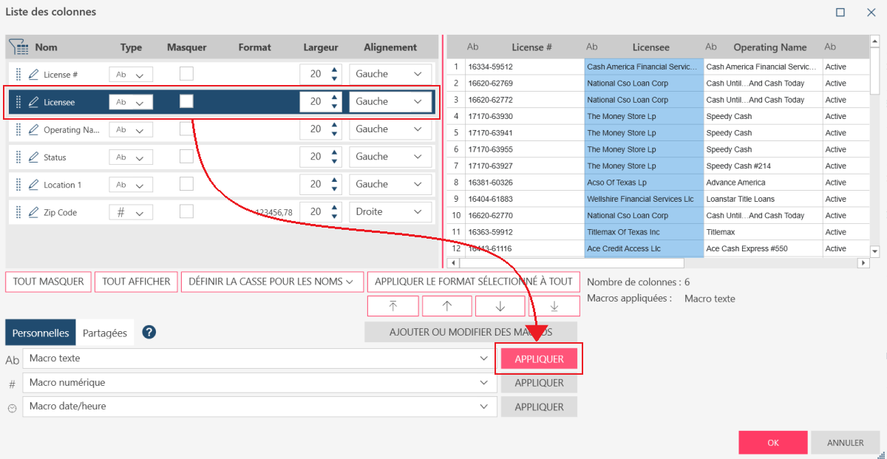Open the Type dropdown for Location 1
This screenshot has height=459, width=887.
coord(131,185)
